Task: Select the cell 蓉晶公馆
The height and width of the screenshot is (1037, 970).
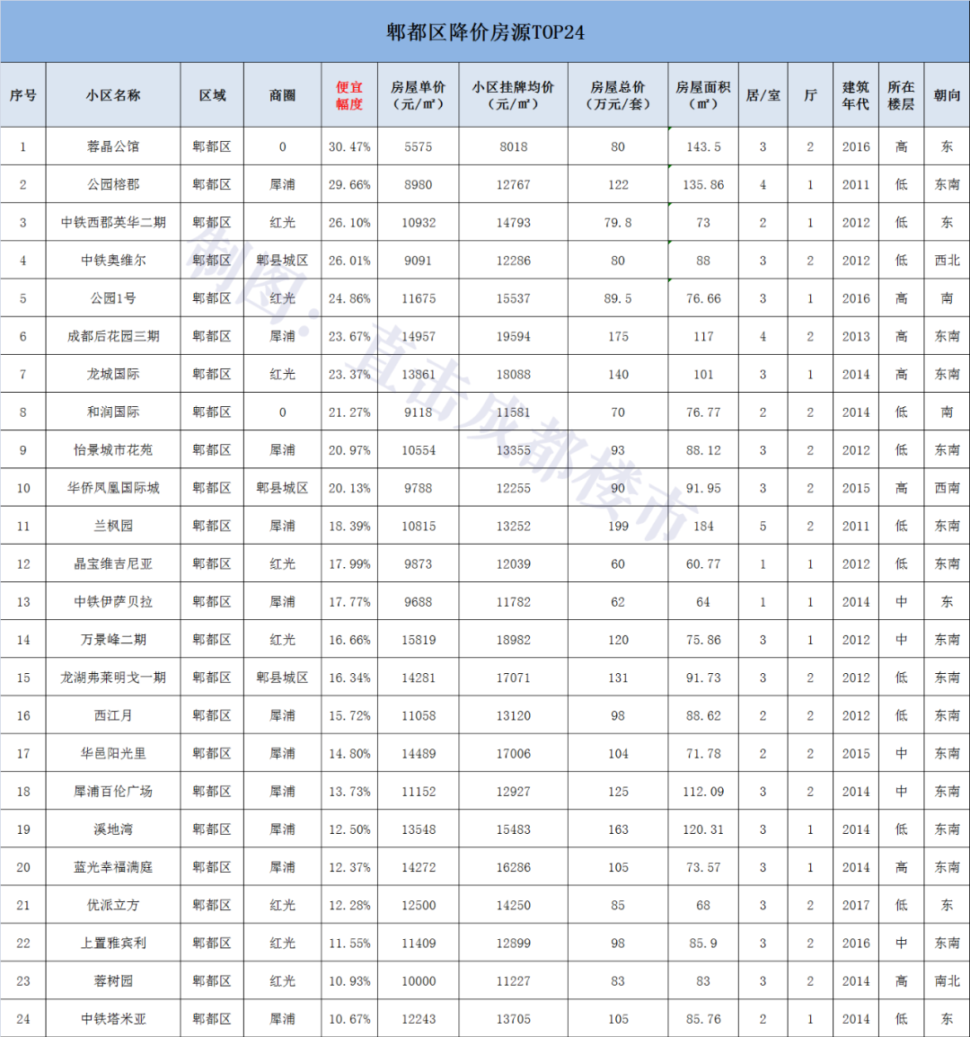Action: (x=113, y=146)
